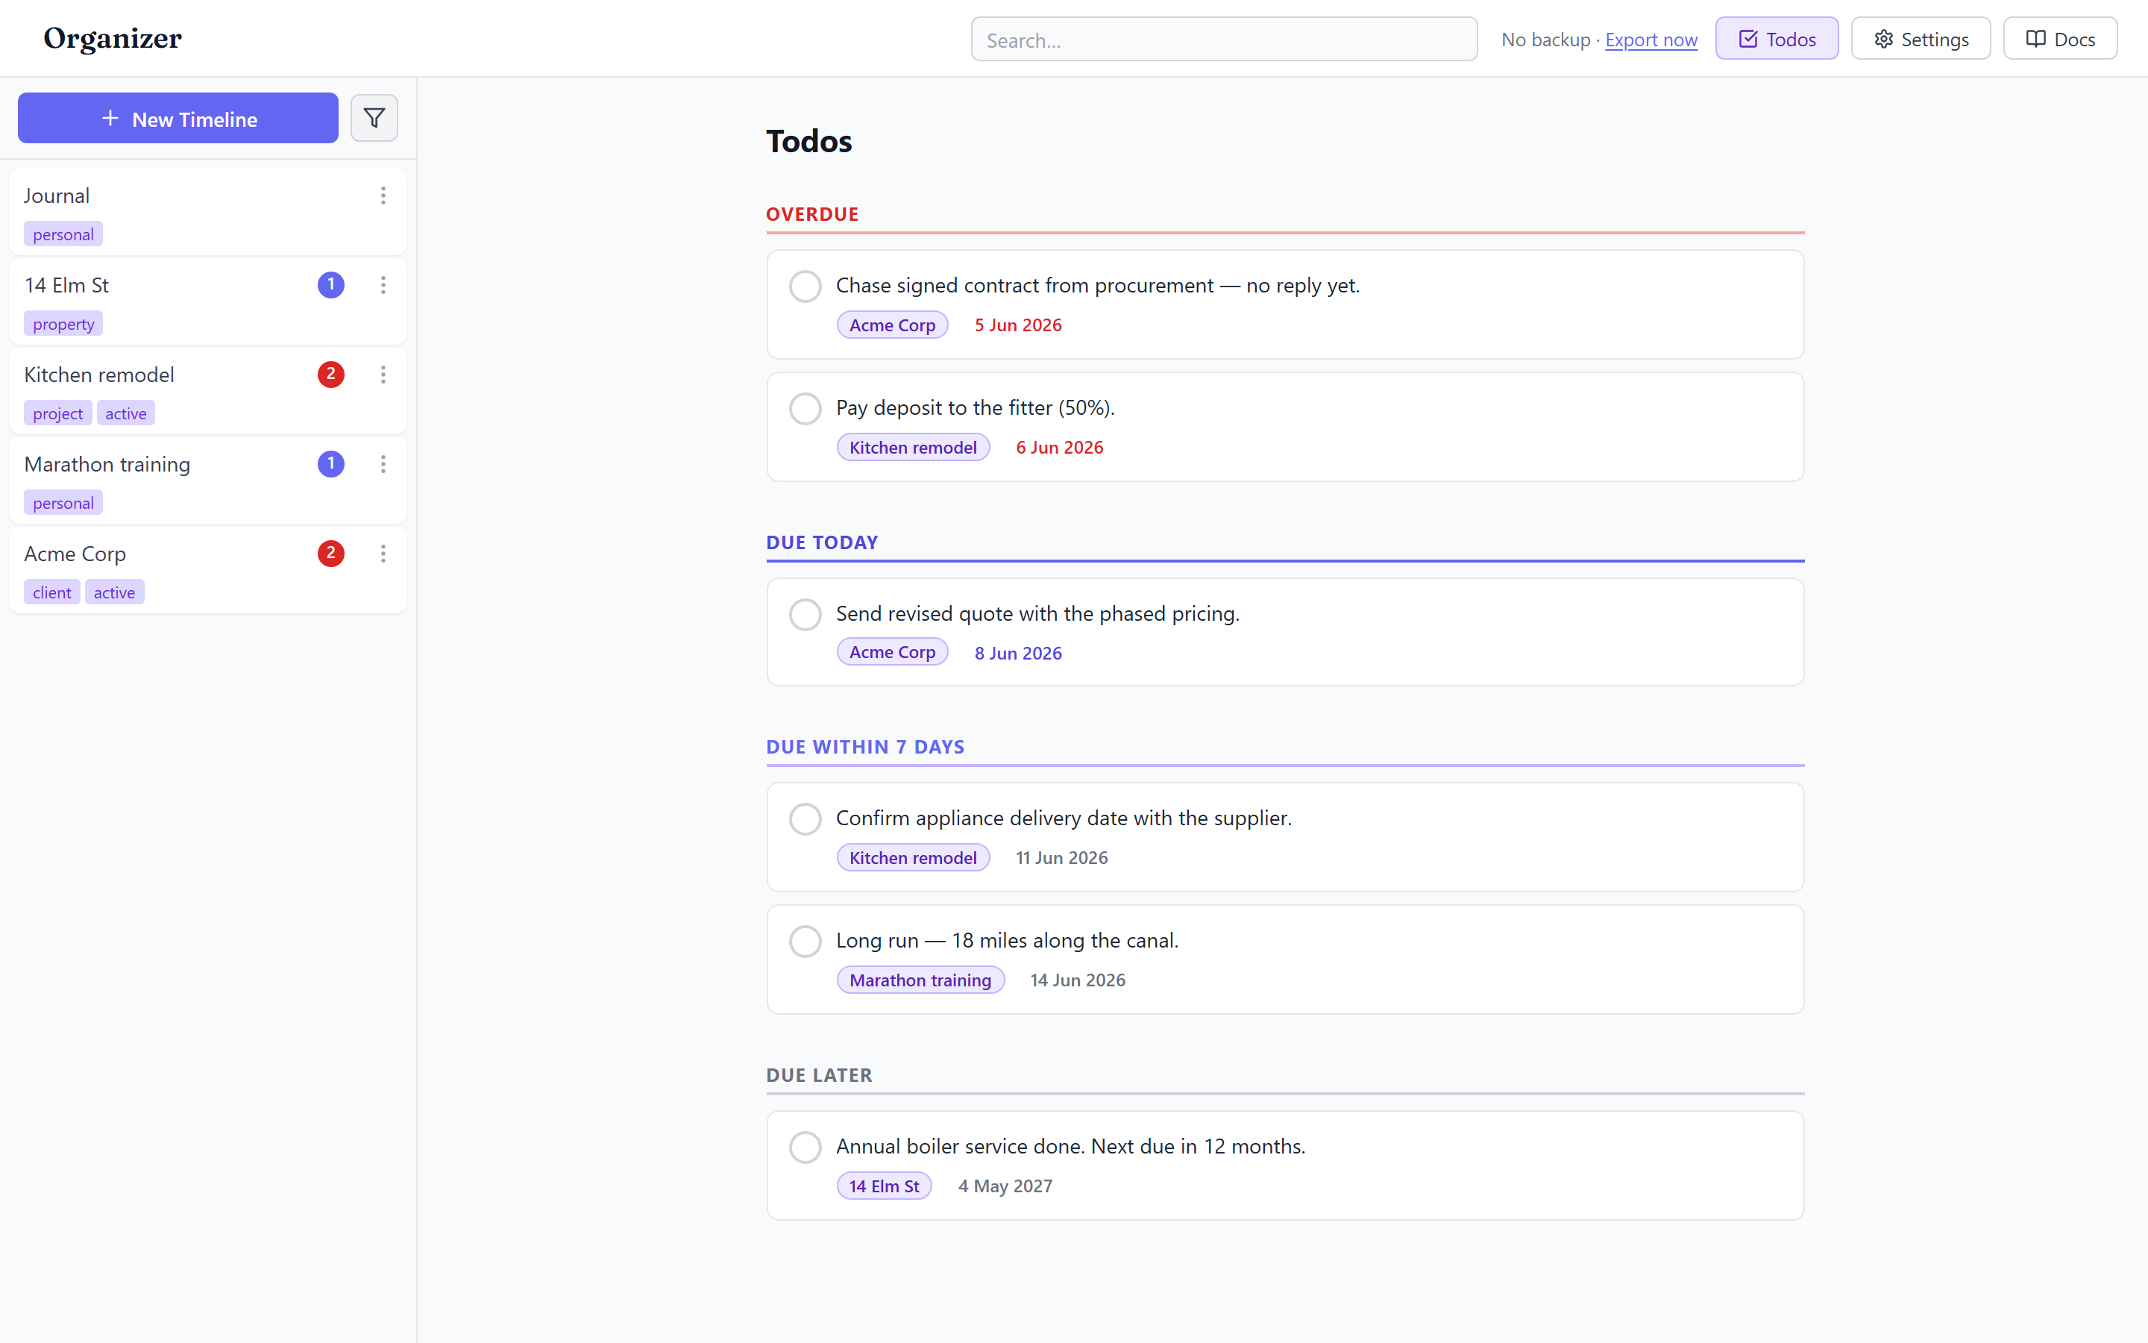Click the '14 Jun 2026' due date
Viewport: 2148px width, 1343px height.
pyautogui.click(x=1078, y=980)
